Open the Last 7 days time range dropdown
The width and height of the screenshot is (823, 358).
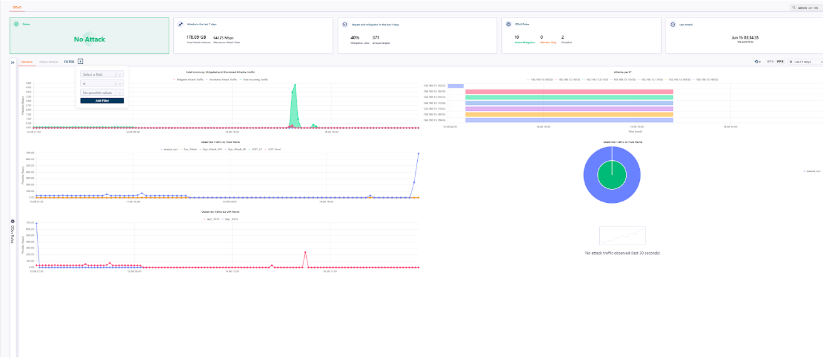tap(805, 61)
